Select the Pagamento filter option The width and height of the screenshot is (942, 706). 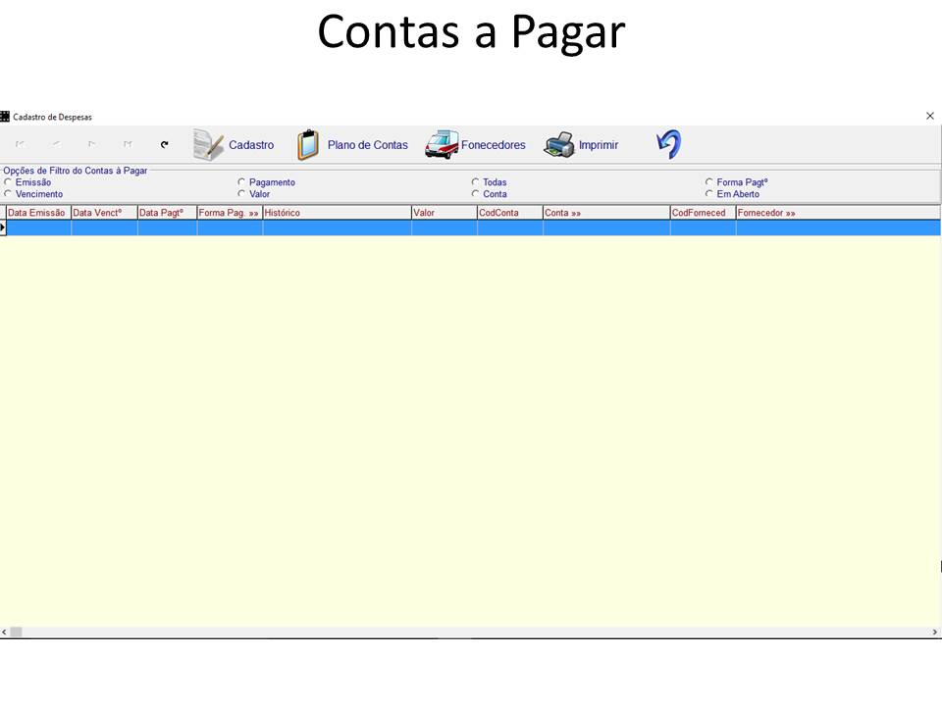point(241,181)
